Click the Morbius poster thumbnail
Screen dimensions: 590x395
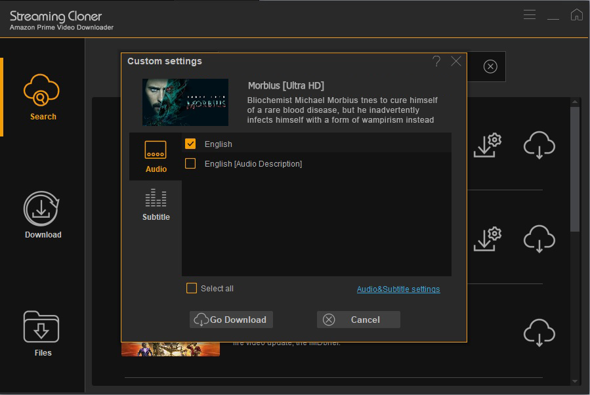185,102
